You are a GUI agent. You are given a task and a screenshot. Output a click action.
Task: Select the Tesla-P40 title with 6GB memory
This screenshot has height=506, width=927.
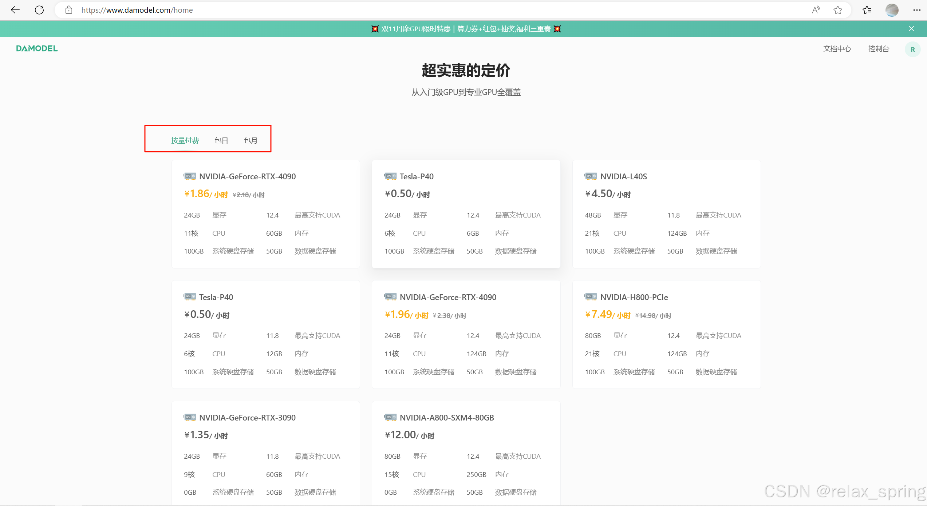coord(417,176)
